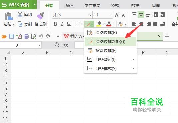Click the undo arrow
Viewport: 178px width, 123px height.
click(41, 36)
